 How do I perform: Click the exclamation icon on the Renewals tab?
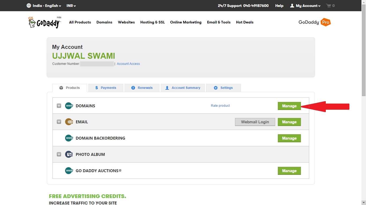[133, 88]
